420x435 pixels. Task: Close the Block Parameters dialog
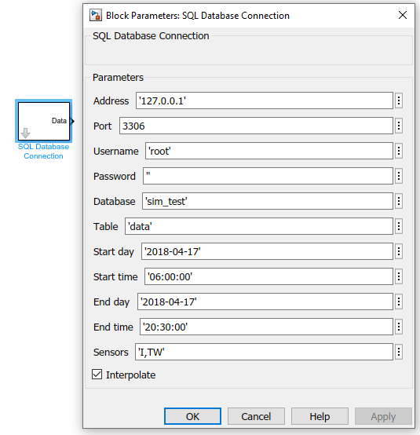403,15
